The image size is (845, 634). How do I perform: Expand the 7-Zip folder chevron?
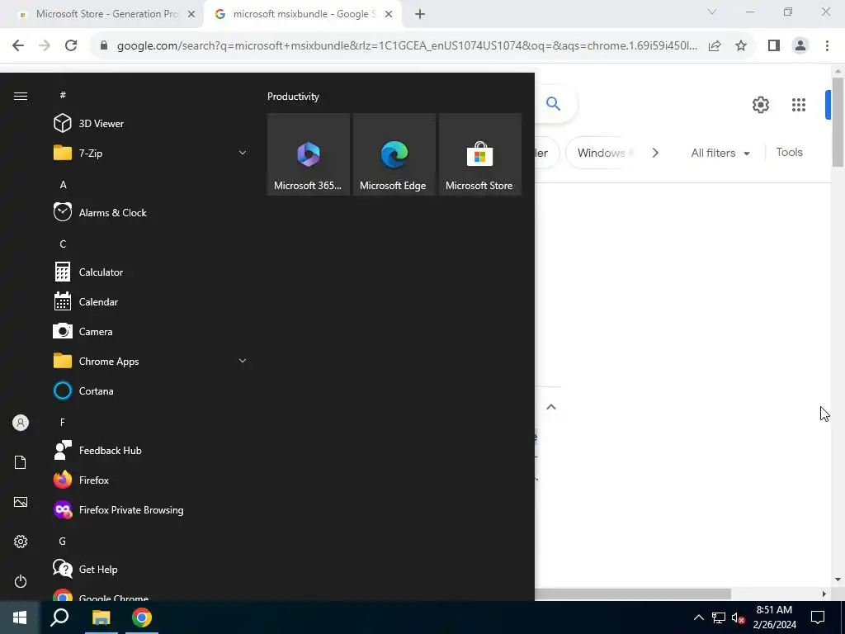[243, 153]
